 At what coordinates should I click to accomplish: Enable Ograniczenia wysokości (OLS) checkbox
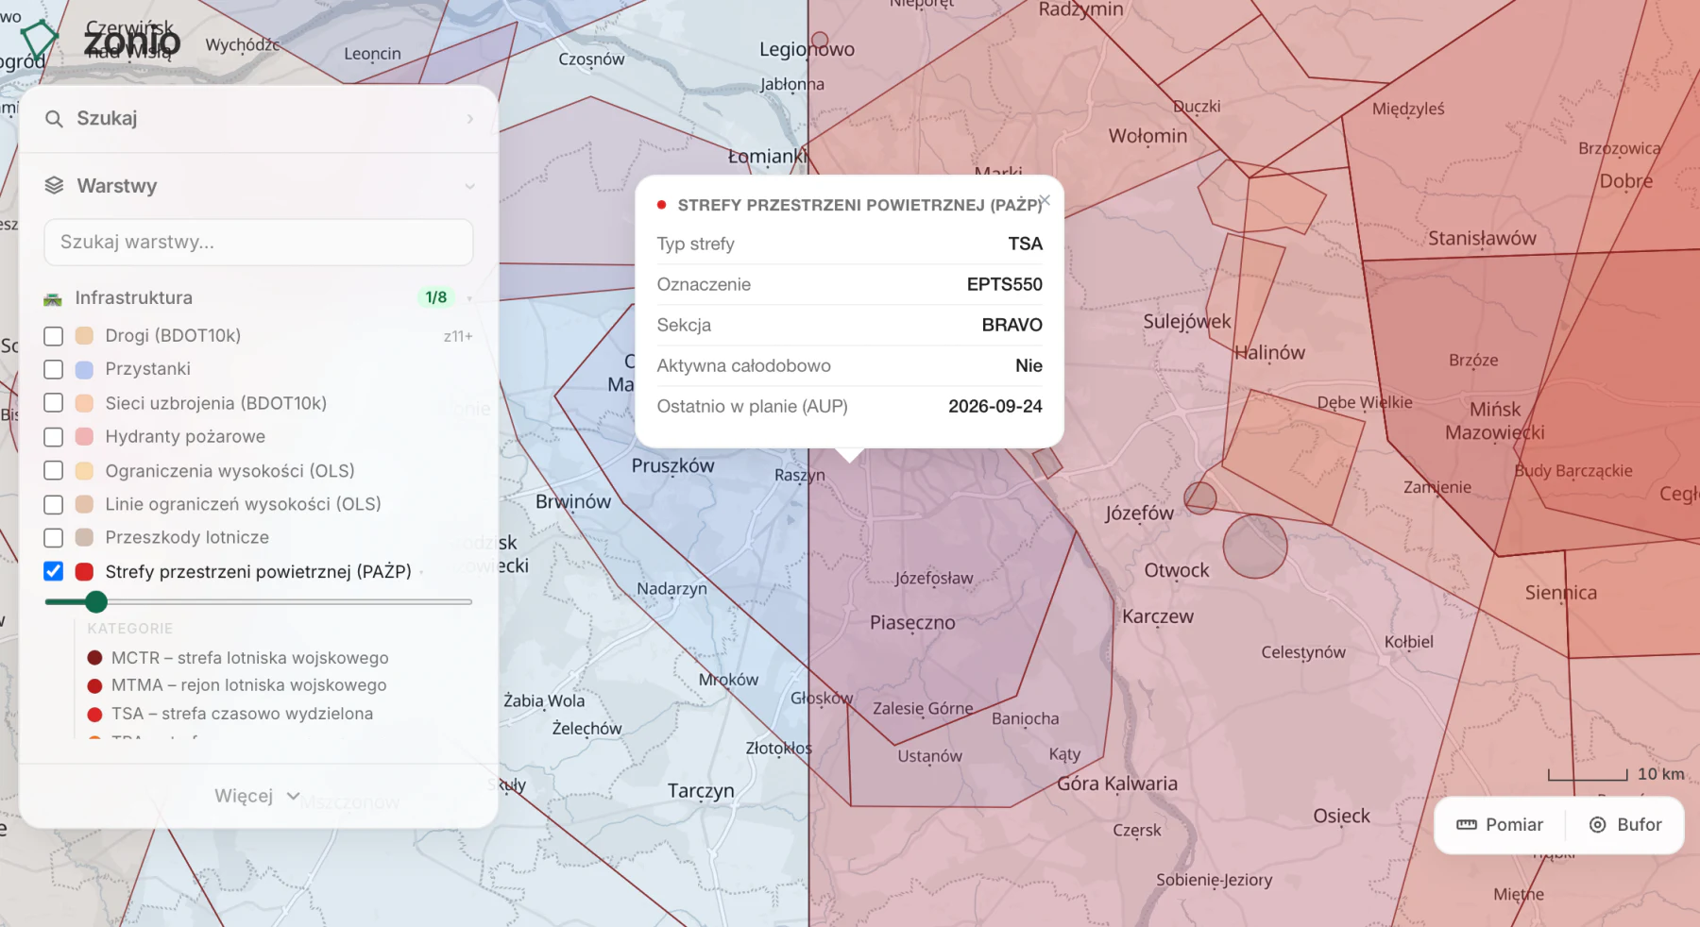coord(54,470)
